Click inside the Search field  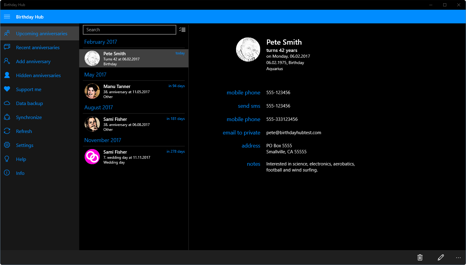pos(129,29)
